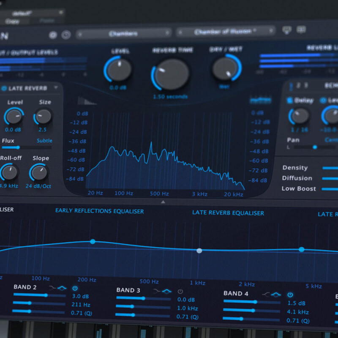Click the speech bubble icon after the preset selector
338x338 pixels.
[x=287, y=30]
